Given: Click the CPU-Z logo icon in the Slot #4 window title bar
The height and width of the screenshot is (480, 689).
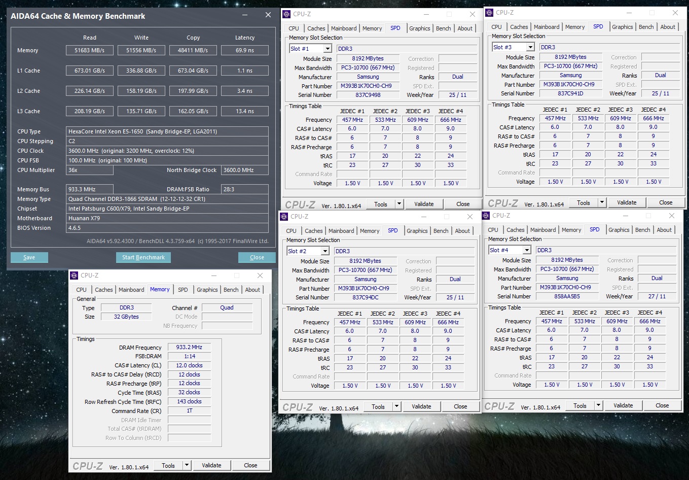Looking at the screenshot, I should [x=486, y=216].
